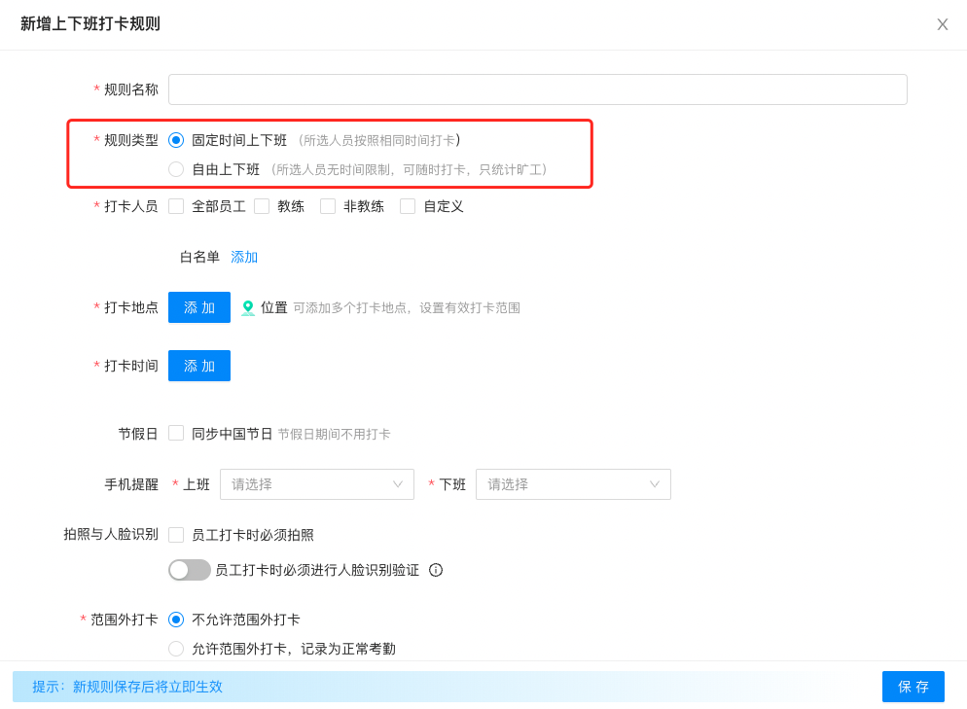Open the 上班 reminder dropdown
Image resolution: width=967 pixels, height=709 pixels.
coord(317,484)
